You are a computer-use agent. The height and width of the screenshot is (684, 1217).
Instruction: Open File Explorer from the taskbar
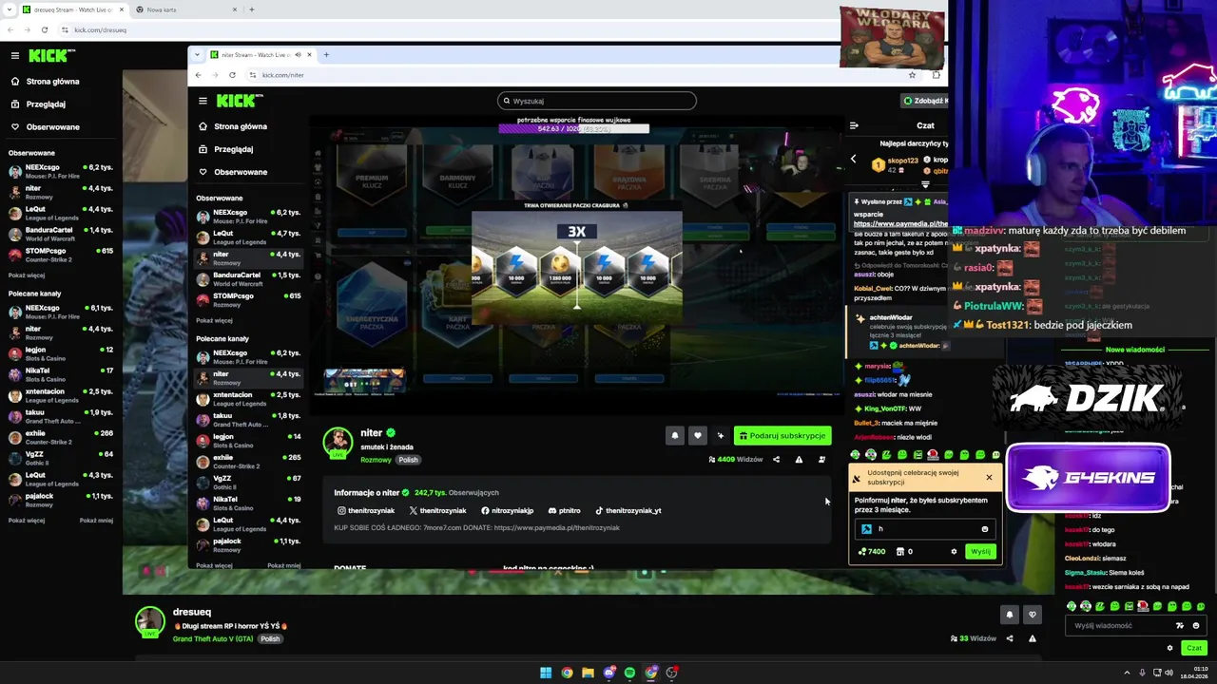tap(588, 673)
